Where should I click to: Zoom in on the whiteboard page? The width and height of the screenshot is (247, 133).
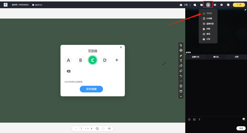pyautogui.click(x=97, y=129)
